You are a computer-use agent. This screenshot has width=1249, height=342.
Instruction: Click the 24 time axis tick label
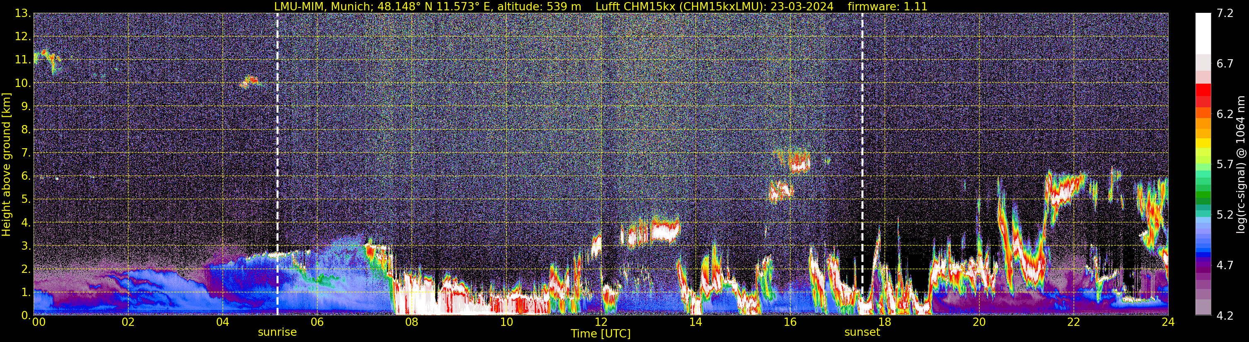1167,322
